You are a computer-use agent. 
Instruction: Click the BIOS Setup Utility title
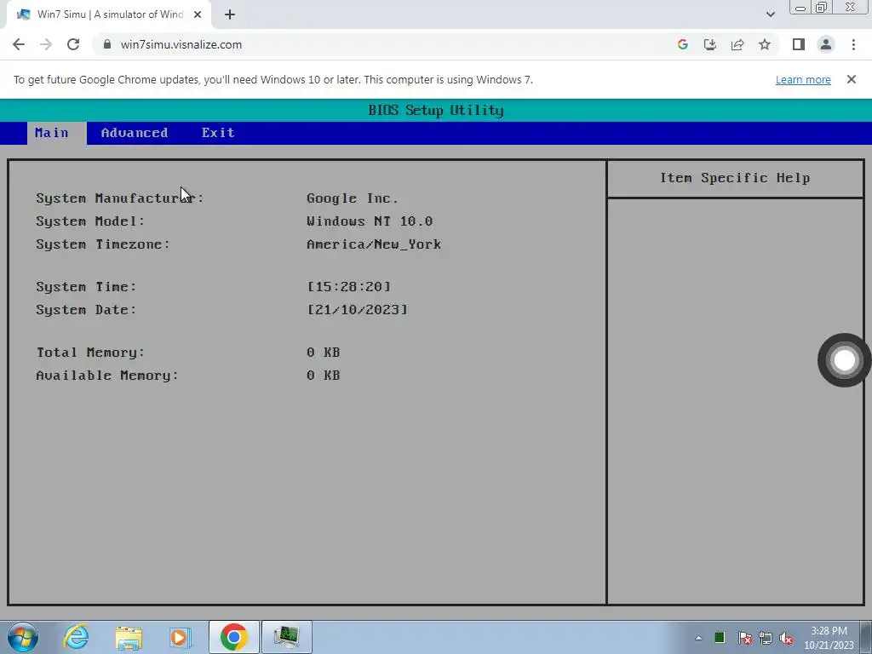click(436, 110)
